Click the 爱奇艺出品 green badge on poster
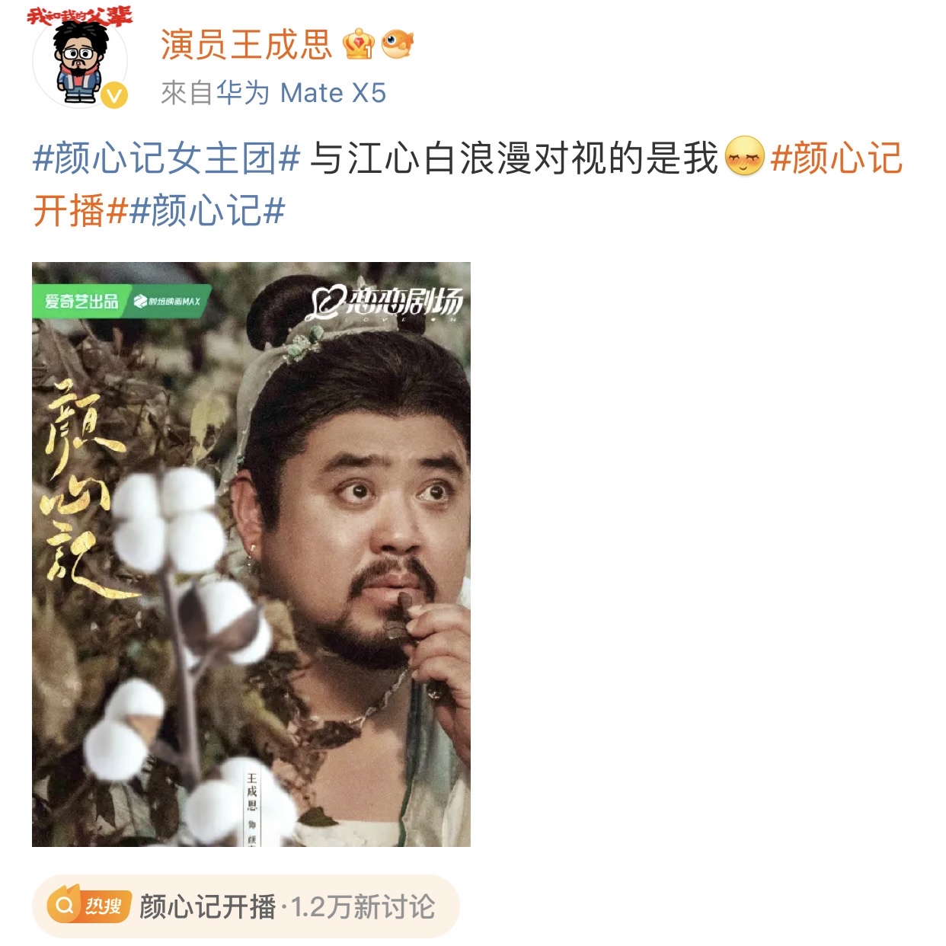 (x=81, y=302)
